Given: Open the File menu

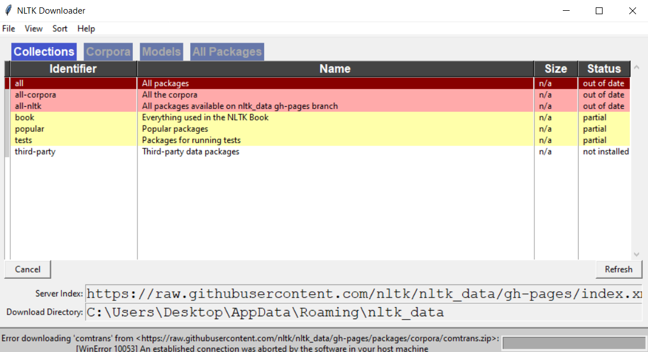Looking at the screenshot, I should pyautogui.click(x=9, y=28).
